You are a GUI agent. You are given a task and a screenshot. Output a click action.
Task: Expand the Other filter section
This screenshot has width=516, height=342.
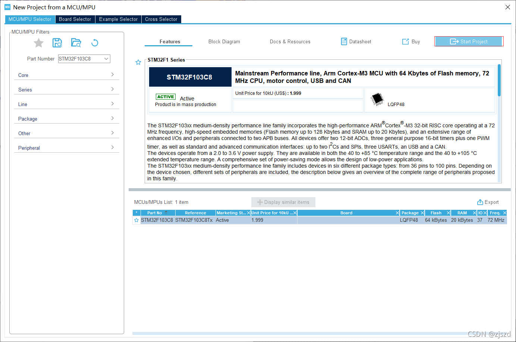click(x=66, y=133)
